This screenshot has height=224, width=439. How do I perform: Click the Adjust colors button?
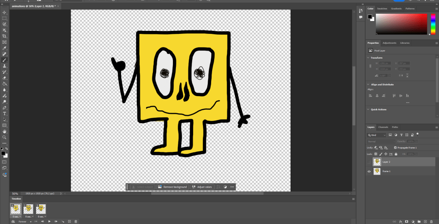coord(202,187)
